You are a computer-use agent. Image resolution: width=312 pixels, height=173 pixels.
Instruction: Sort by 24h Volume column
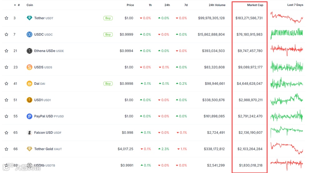coord(217,5)
